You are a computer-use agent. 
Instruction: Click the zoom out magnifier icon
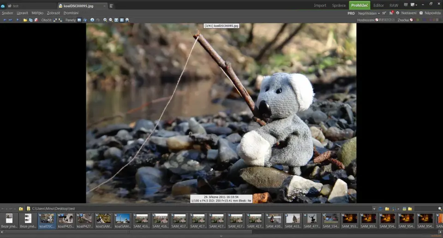111,20
